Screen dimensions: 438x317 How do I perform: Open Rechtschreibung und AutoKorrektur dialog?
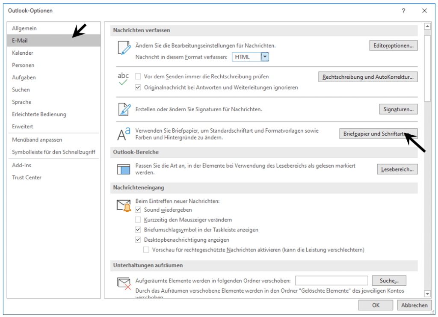(368, 77)
